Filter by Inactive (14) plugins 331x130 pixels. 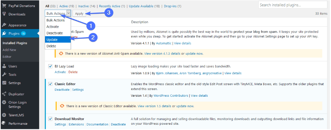pyautogui.click(x=87, y=6)
